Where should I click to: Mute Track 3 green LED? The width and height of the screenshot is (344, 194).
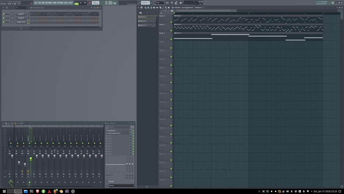tap(171, 39)
